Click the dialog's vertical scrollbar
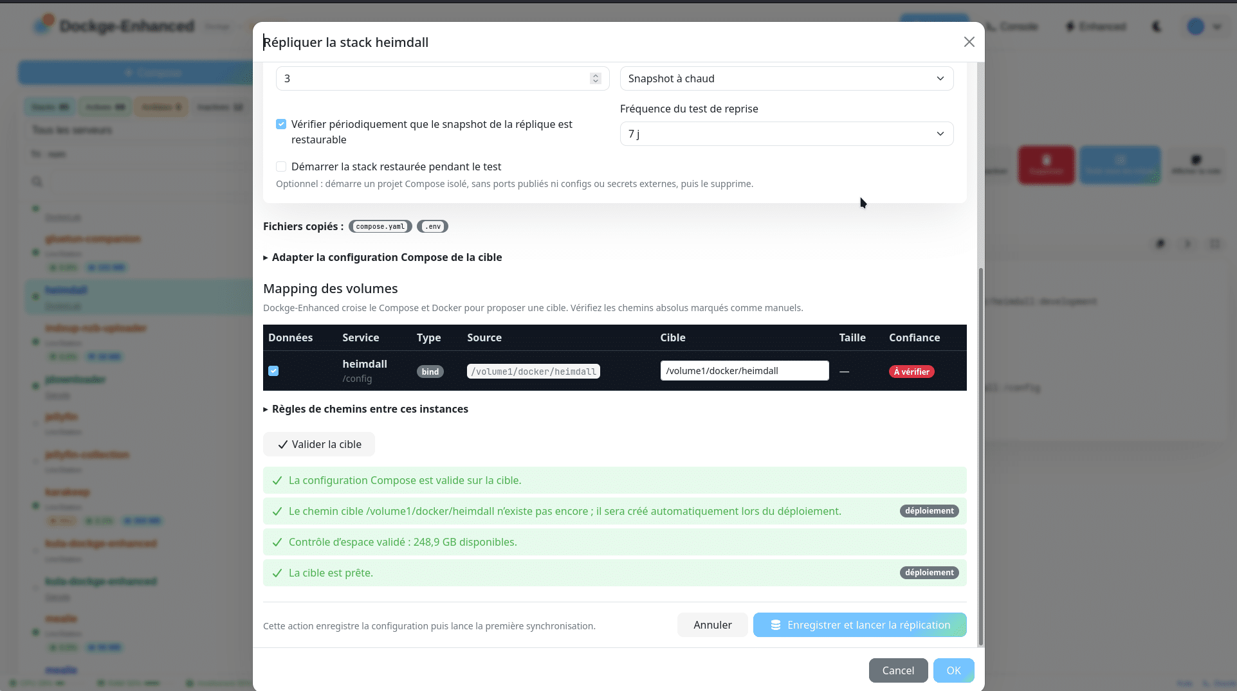The width and height of the screenshot is (1237, 691). tap(980, 456)
